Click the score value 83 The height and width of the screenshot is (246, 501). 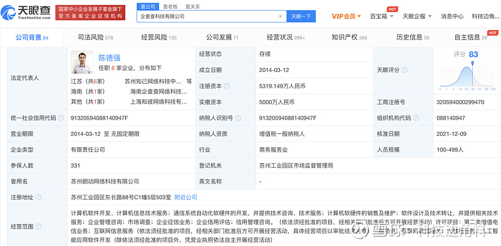(x=473, y=54)
